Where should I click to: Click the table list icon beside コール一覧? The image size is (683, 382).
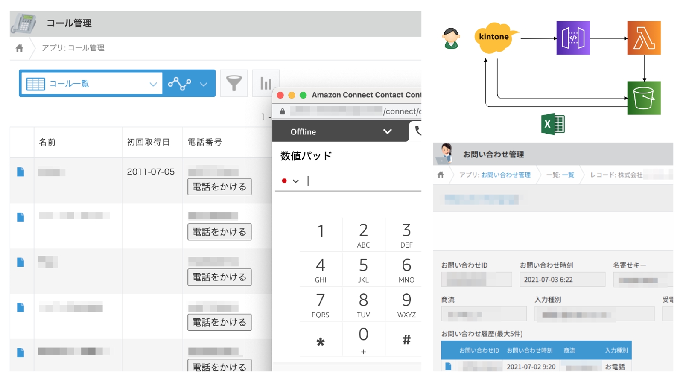click(x=35, y=84)
